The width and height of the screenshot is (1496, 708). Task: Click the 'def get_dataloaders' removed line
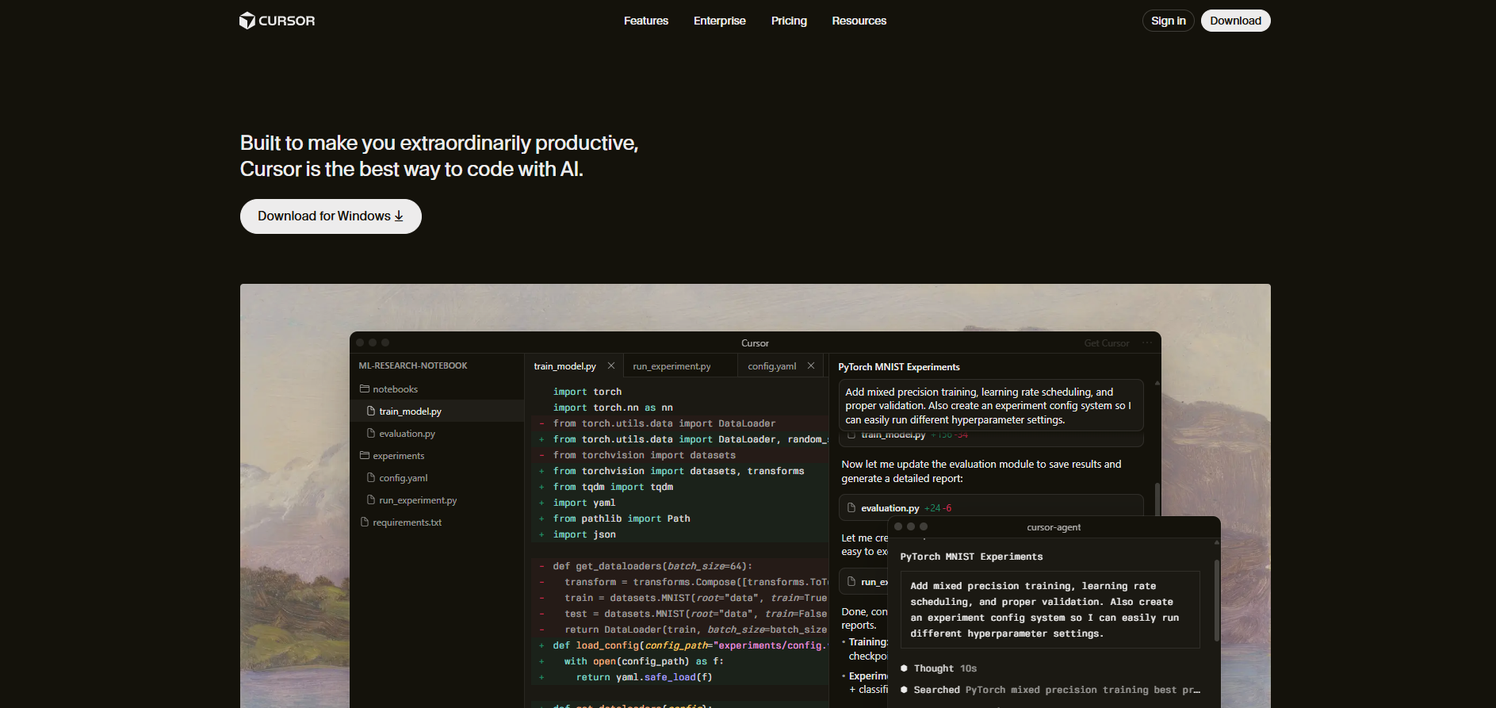pos(652,566)
